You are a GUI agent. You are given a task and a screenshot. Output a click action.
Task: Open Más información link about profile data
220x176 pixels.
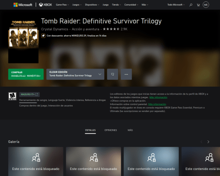[x=158, y=97]
